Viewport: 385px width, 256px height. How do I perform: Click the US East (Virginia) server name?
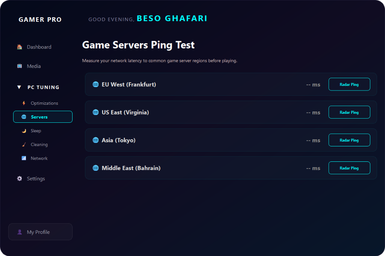click(125, 112)
